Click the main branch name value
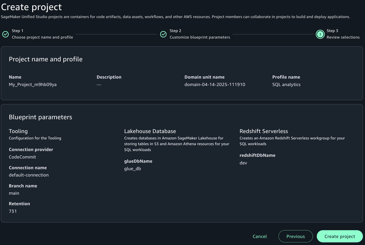The height and width of the screenshot is (245, 365). point(14,193)
